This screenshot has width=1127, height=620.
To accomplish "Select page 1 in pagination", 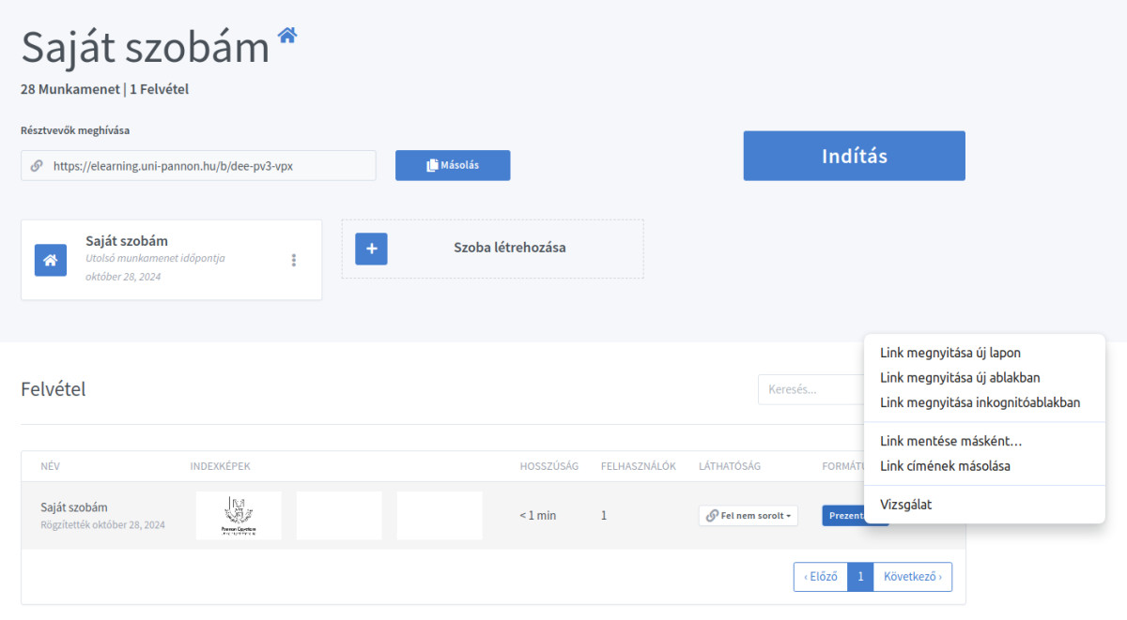I will point(860,577).
